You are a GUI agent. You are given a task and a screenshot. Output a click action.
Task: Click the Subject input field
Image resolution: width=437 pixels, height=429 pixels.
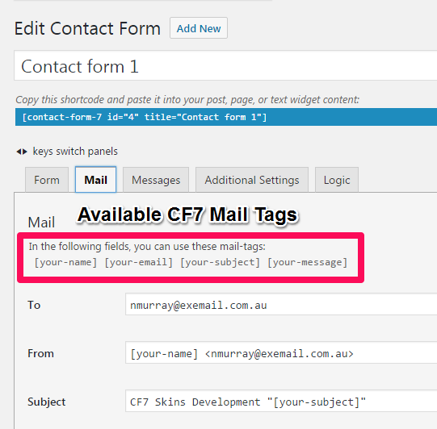click(x=281, y=401)
